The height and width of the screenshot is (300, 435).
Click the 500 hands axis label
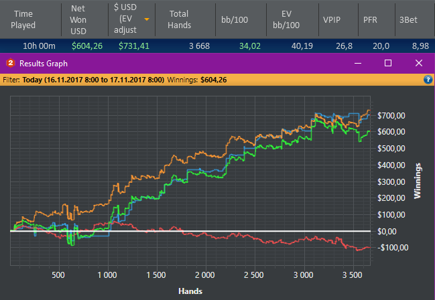(x=58, y=275)
